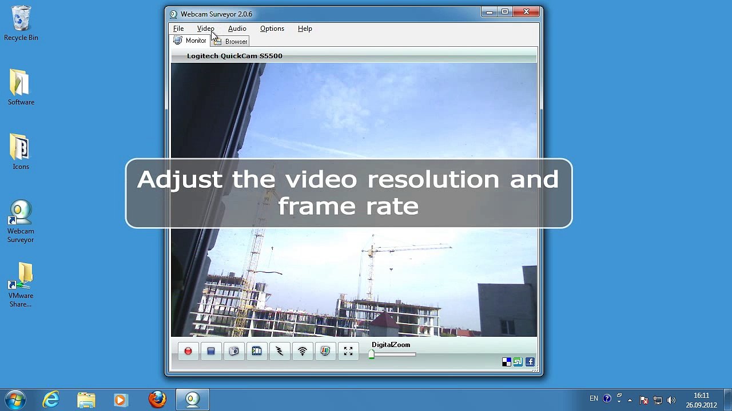Switch to the Browser tab
This screenshot has height=411, width=732.
pos(230,42)
